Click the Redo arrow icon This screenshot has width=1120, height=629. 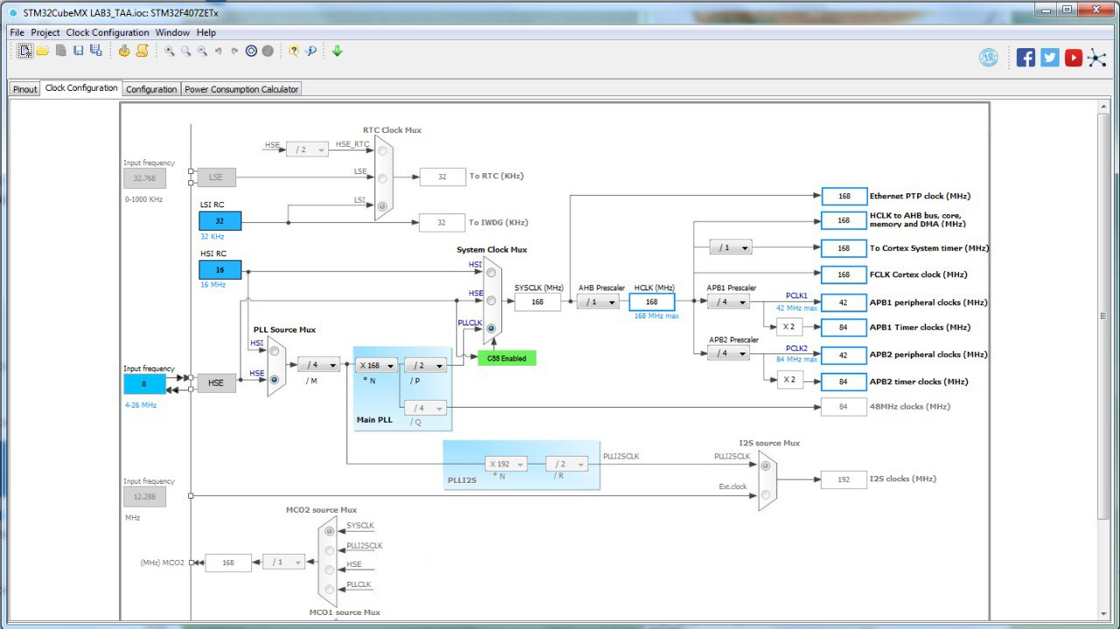(x=234, y=51)
